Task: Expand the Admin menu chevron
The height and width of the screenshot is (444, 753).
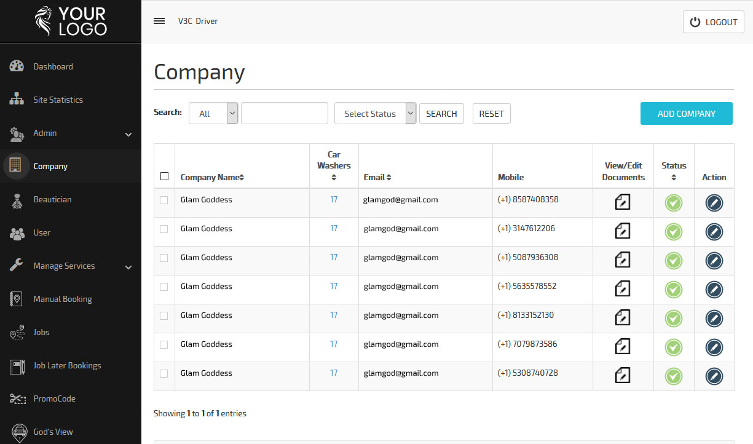Action: coord(128,134)
